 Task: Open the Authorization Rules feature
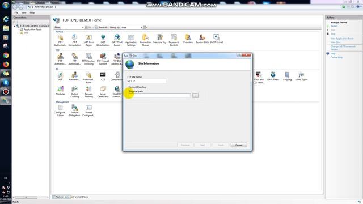[x=88, y=78]
